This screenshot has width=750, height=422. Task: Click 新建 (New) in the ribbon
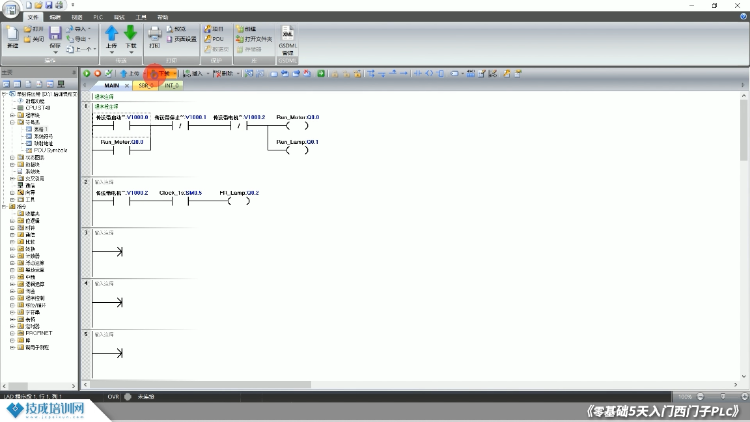13,38
